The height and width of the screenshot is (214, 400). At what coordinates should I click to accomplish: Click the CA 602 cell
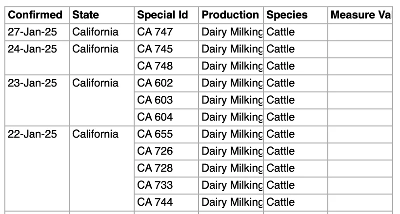tap(166, 83)
